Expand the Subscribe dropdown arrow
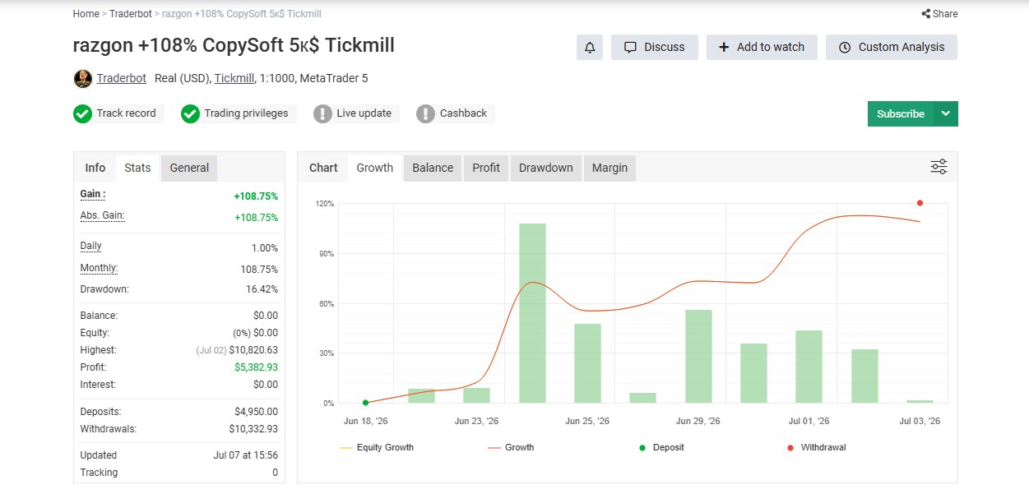 (x=946, y=114)
